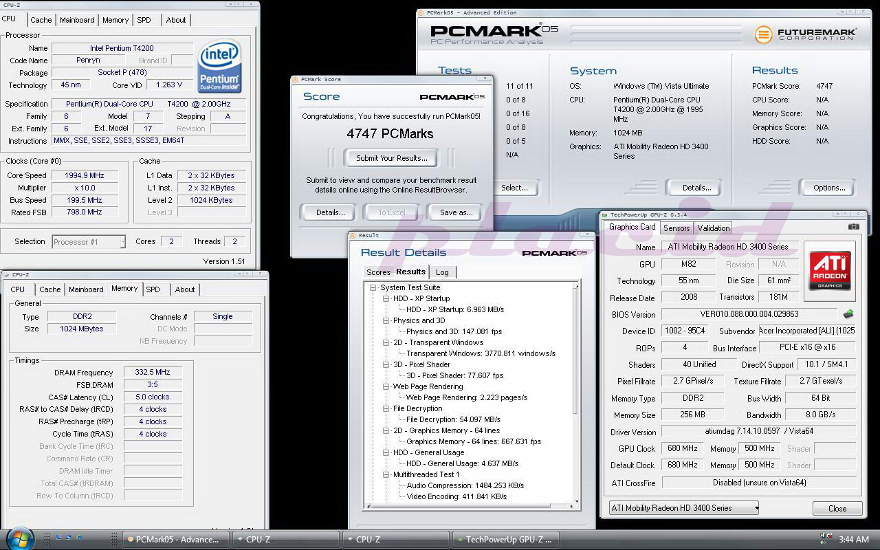Screen dimensions: 880x550
Task: Click the Submit Your Results button
Action: click(392, 158)
